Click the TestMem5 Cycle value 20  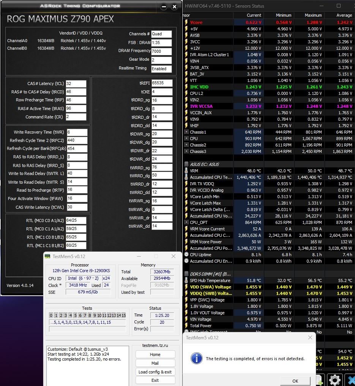point(162,322)
